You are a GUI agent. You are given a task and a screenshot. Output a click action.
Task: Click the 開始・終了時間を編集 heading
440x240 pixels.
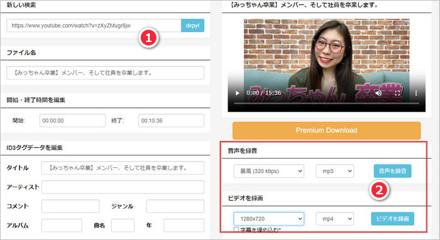[36, 100]
